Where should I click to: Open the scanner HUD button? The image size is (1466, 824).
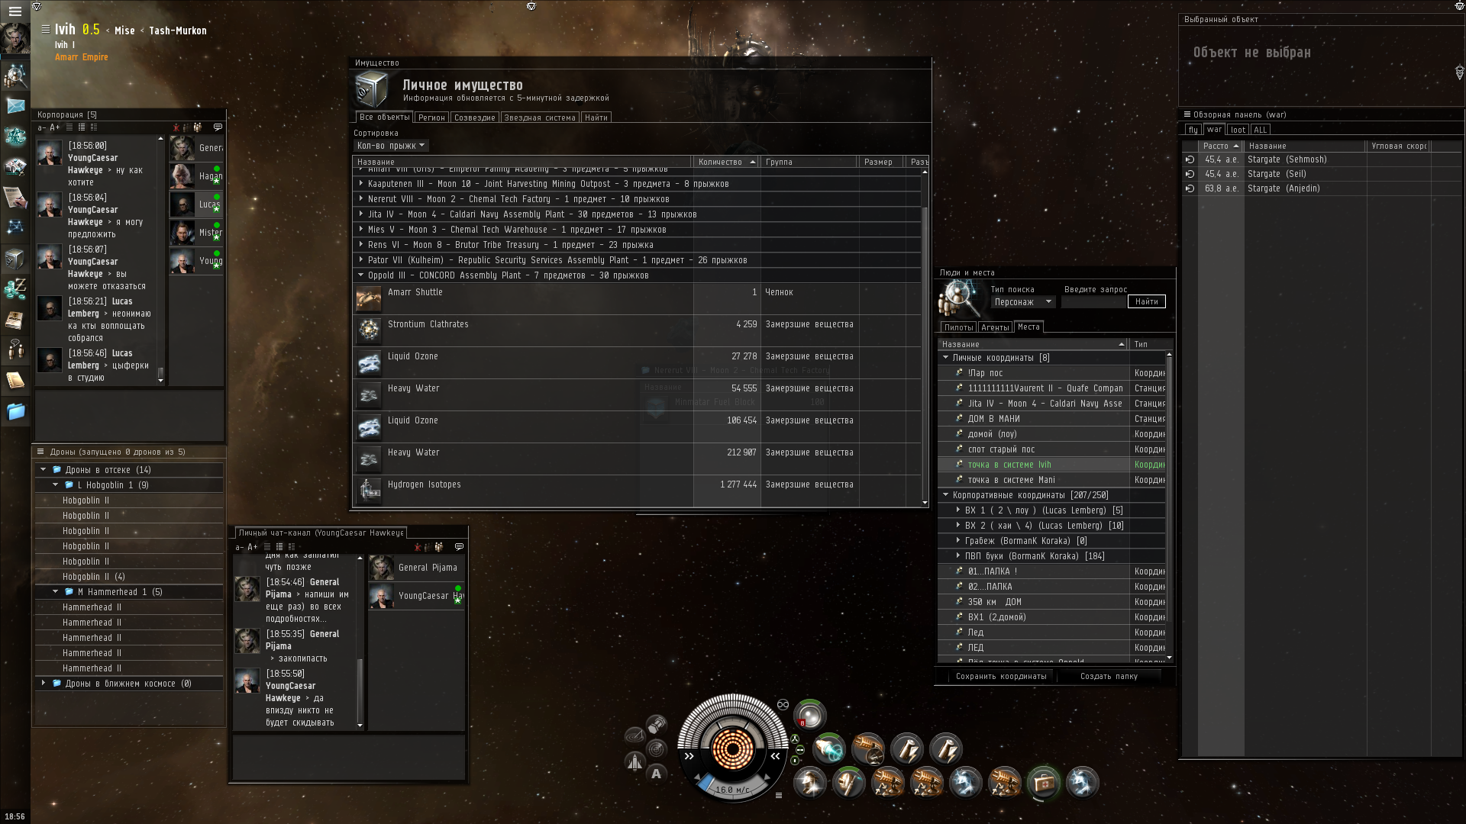point(656,748)
